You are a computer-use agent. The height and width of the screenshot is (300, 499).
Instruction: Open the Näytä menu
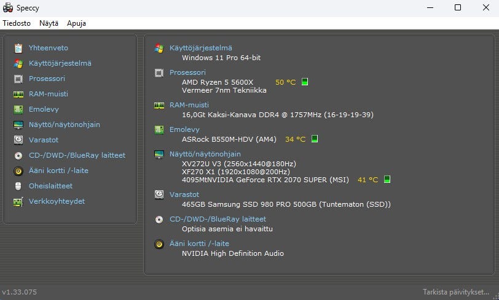click(x=49, y=23)
